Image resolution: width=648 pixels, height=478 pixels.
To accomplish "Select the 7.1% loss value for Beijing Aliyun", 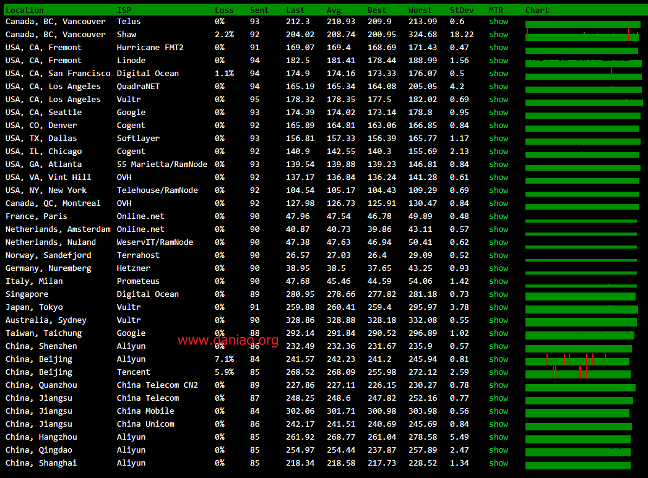I will pos(224,359).
